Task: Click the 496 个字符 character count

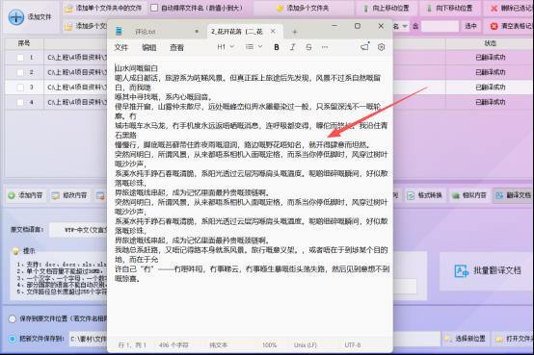Action: pos(174,345)
